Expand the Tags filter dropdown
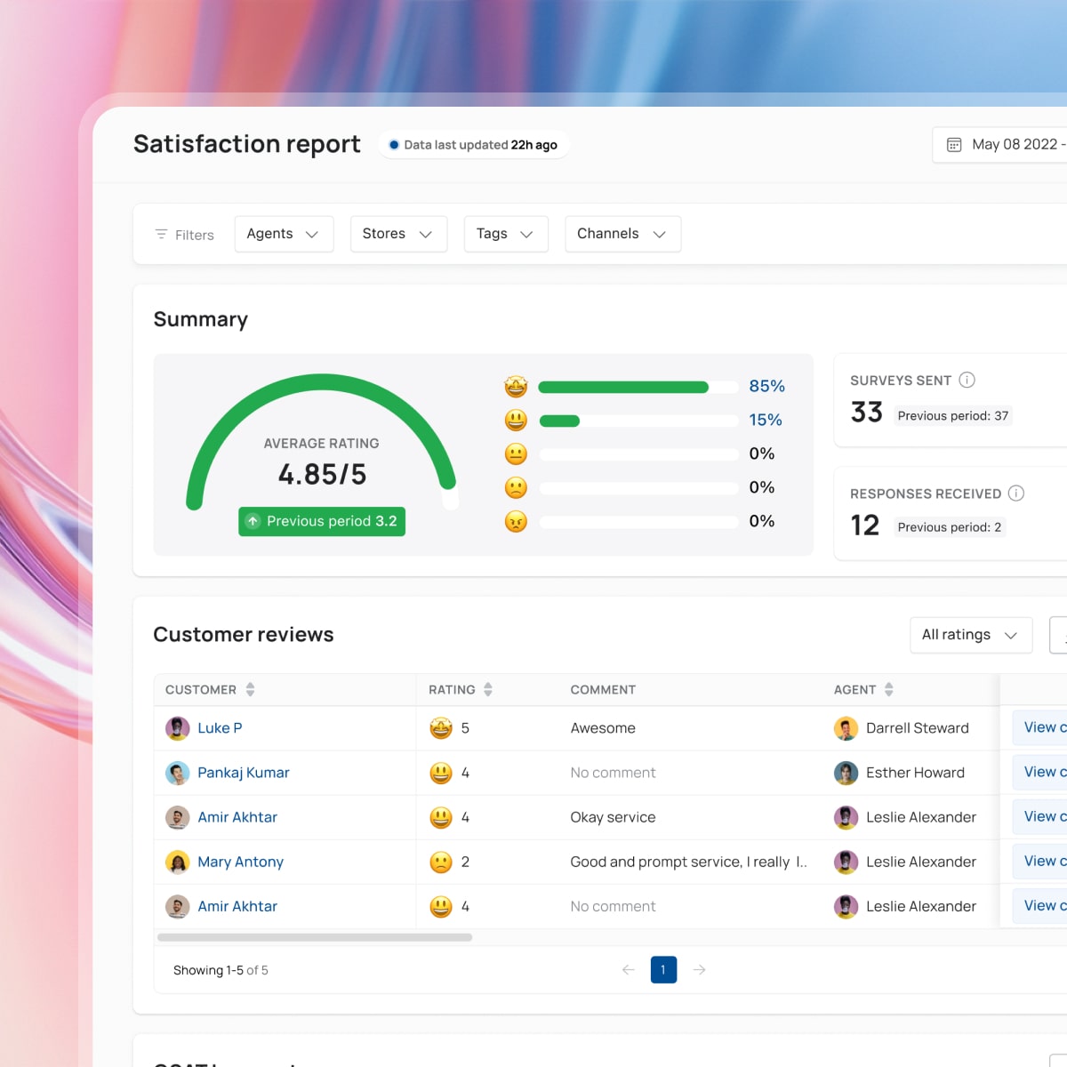1067x1067 pixels. 506,234
